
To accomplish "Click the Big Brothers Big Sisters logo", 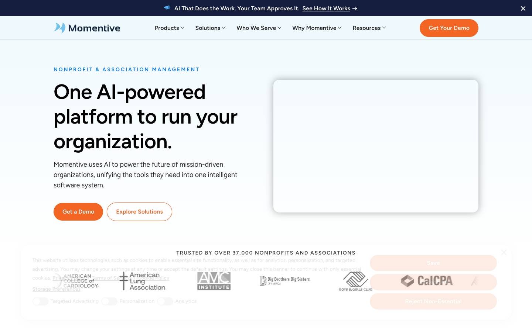I will point(285,281).
